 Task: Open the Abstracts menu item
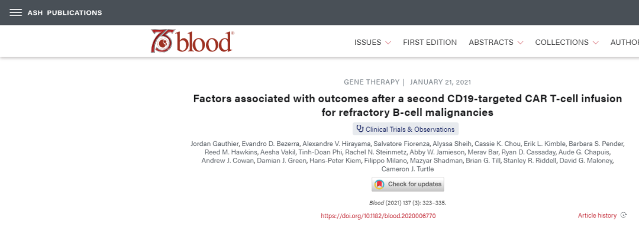491,43
